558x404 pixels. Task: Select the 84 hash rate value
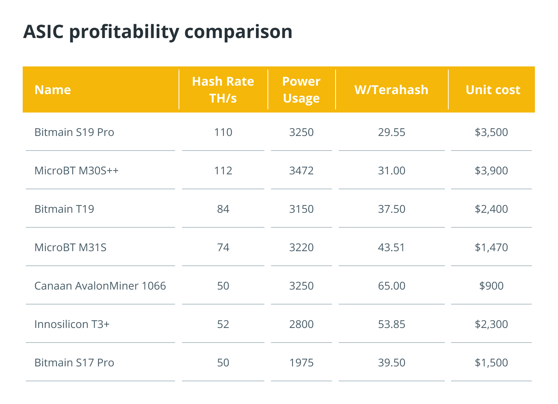pyautogui.click(x=223, y=209)
